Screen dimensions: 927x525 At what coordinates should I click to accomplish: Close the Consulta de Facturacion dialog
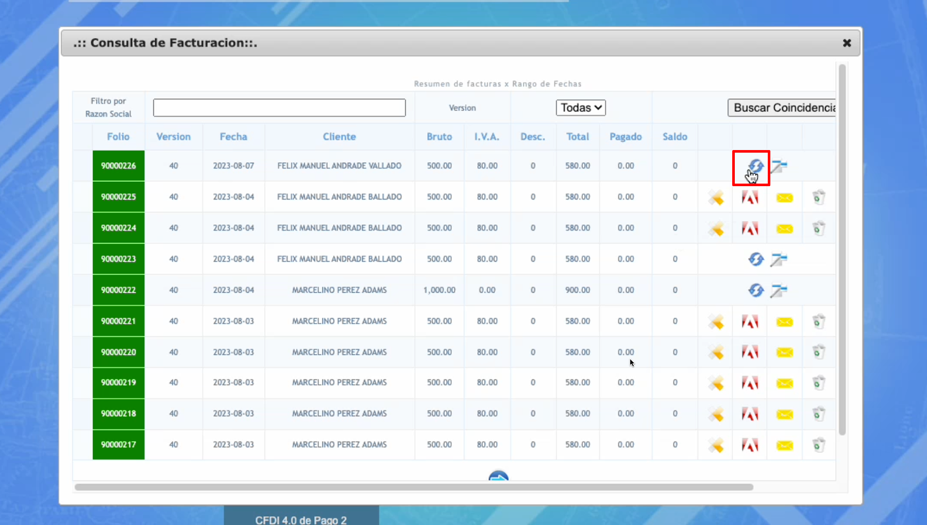[847, 43]
